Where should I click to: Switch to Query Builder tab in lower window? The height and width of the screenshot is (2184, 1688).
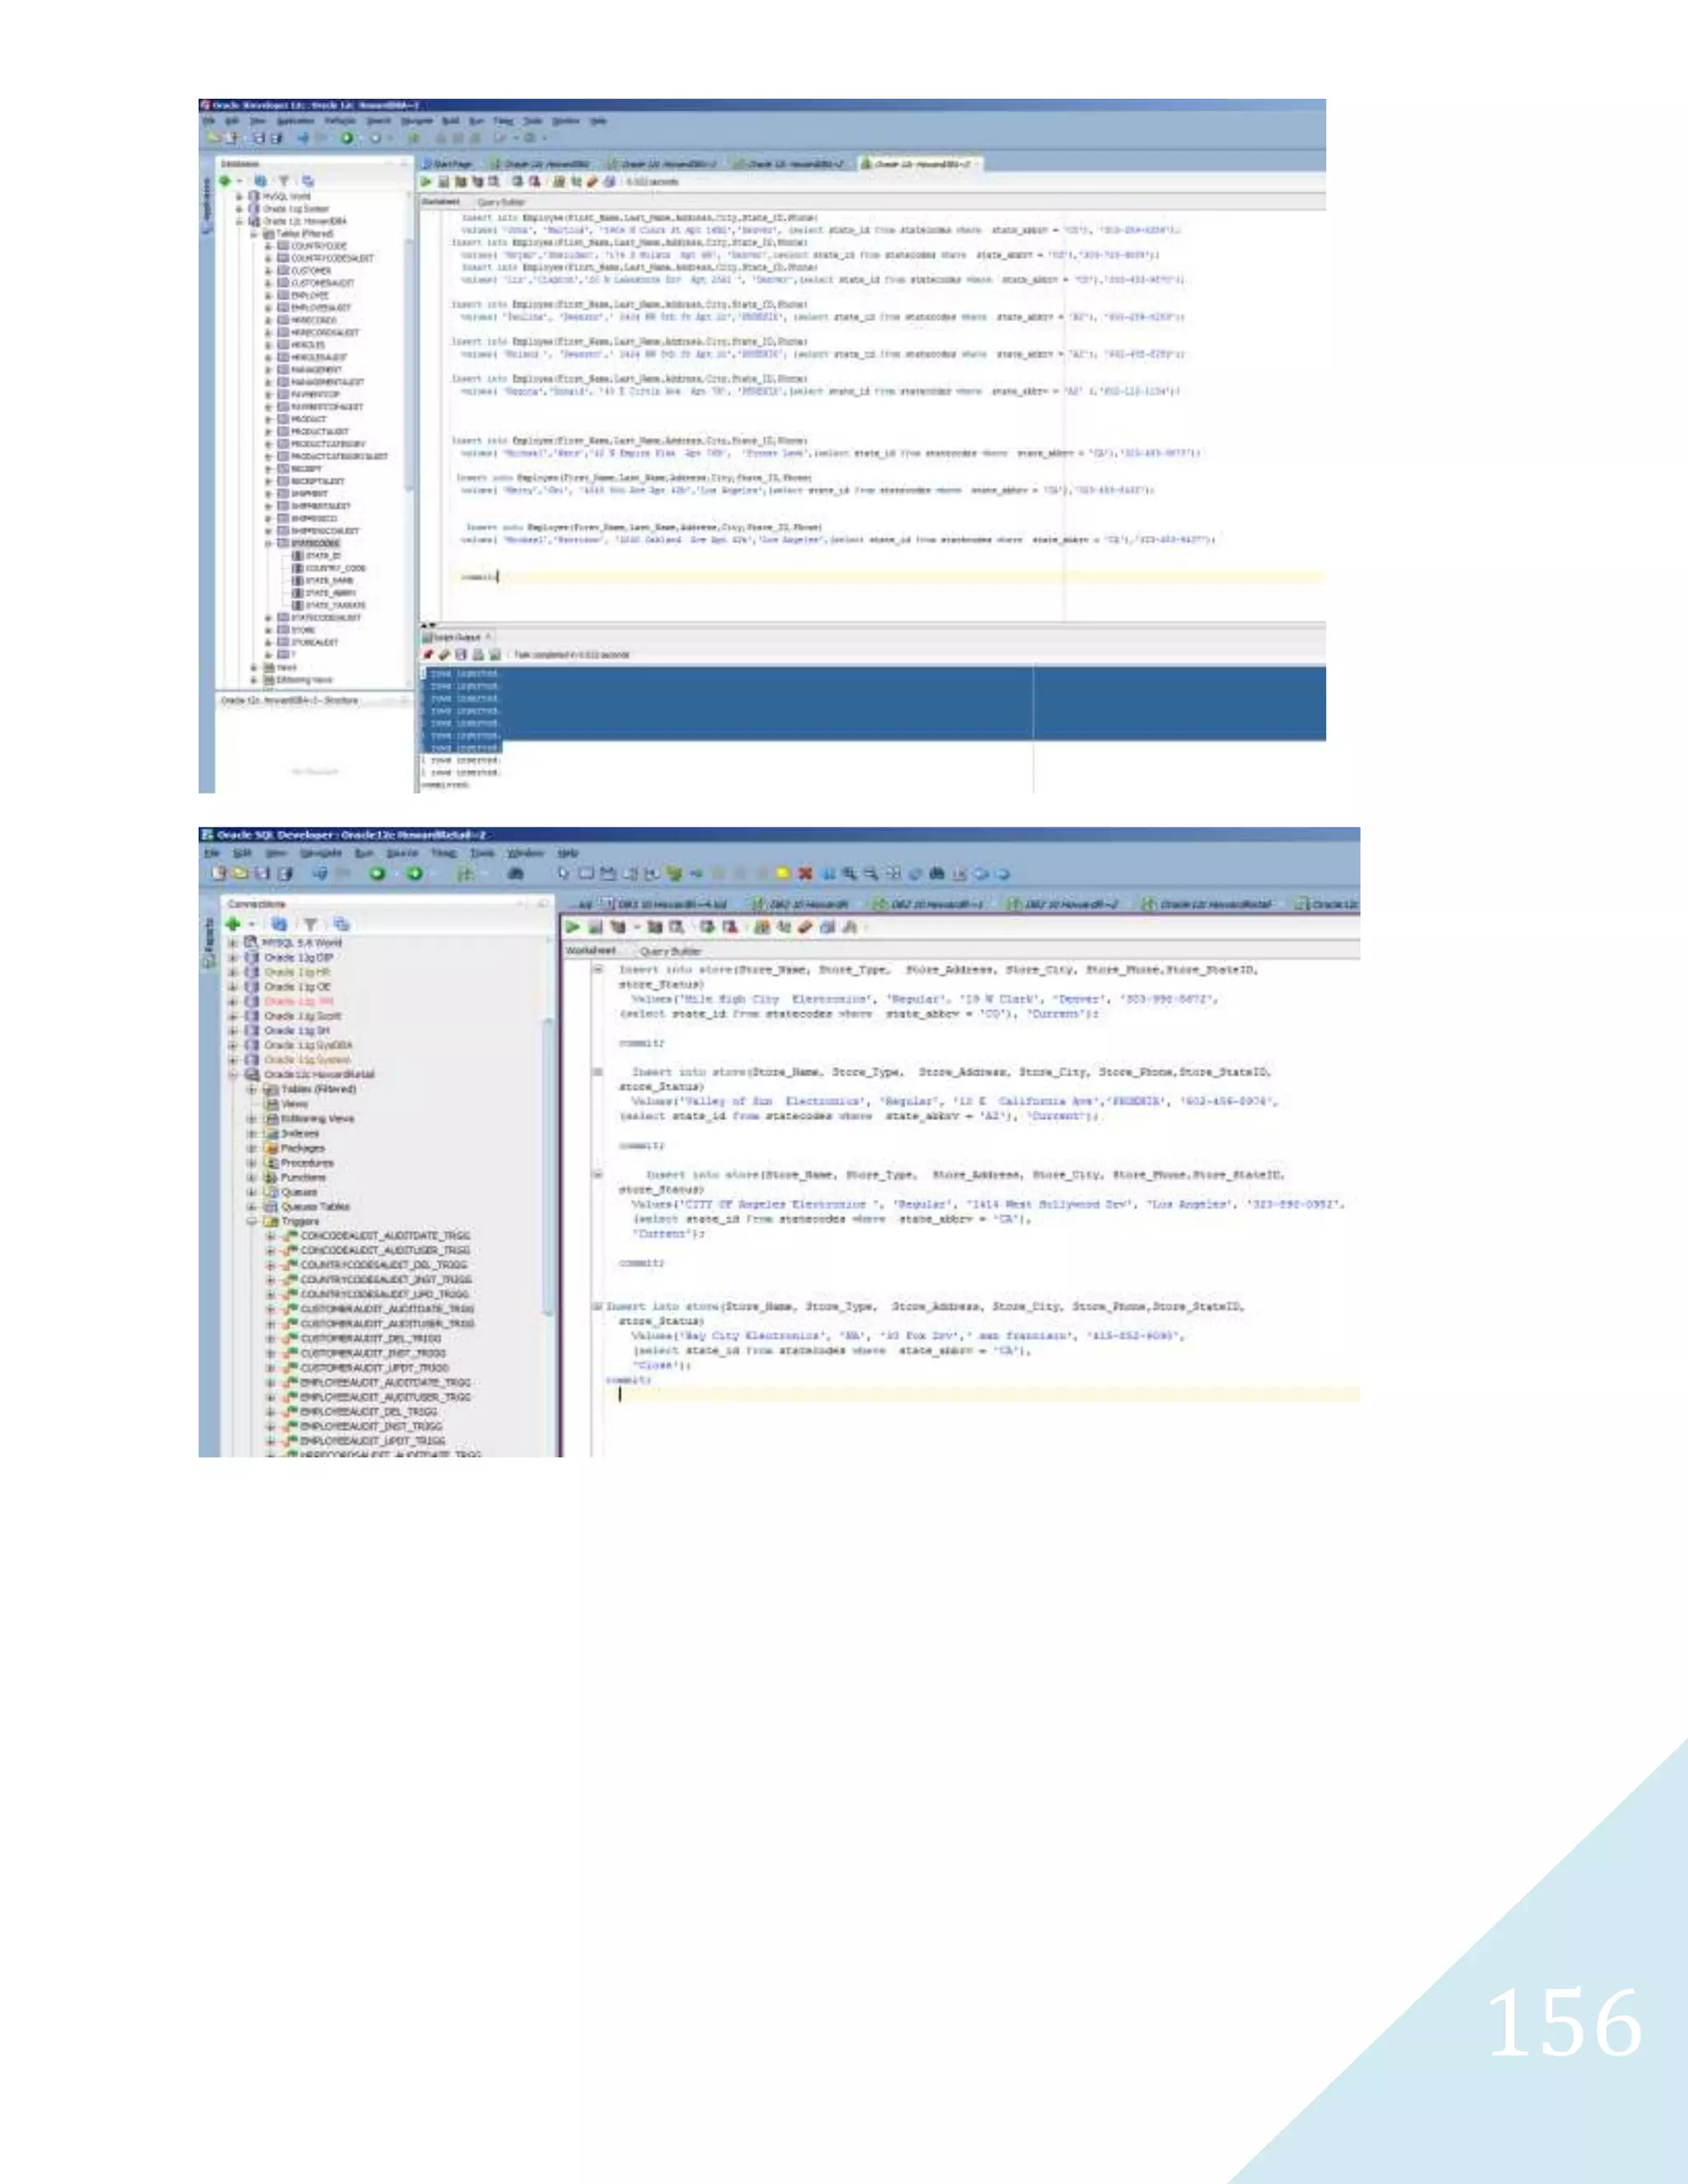[670, 951]
